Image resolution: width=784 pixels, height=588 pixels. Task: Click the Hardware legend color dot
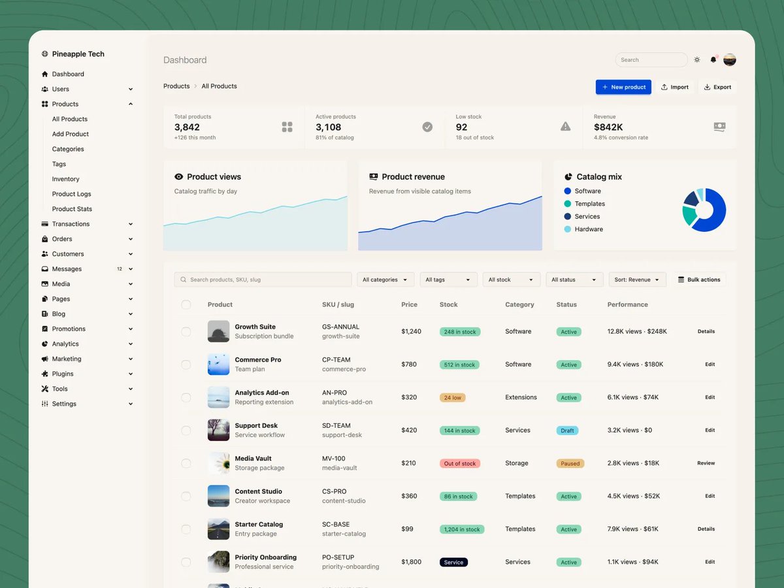(x=567, y=229)
